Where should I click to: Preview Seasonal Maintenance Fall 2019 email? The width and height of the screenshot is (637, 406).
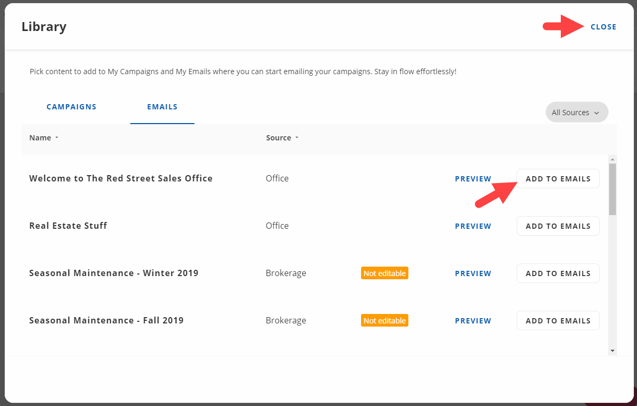click(473, 321)
